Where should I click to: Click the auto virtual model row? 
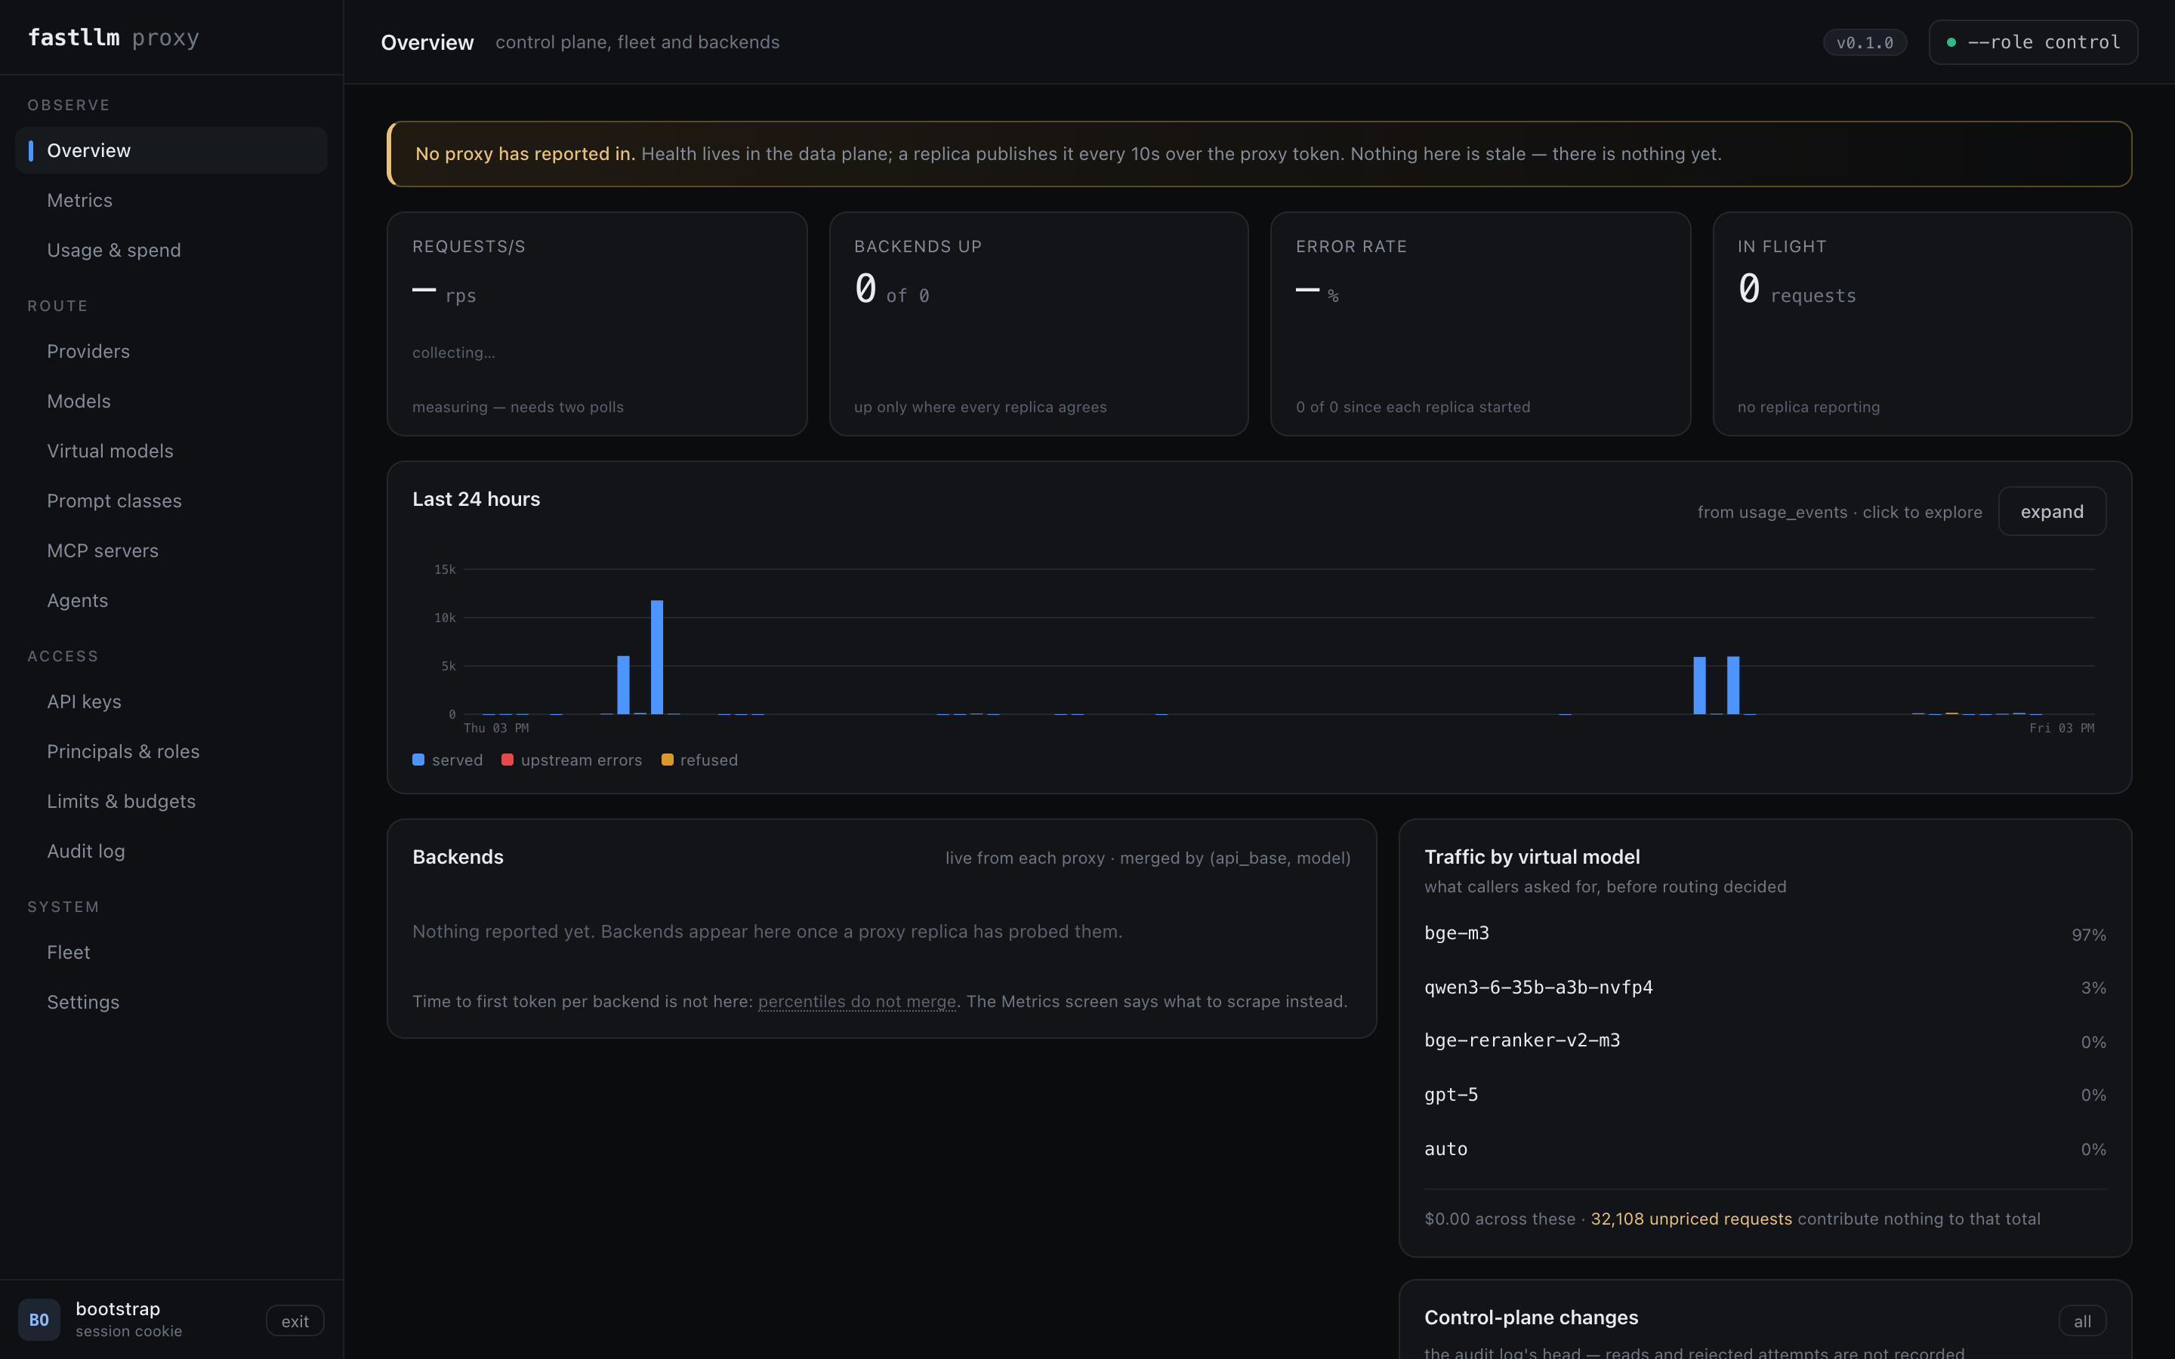[x=1765, y=1148]
